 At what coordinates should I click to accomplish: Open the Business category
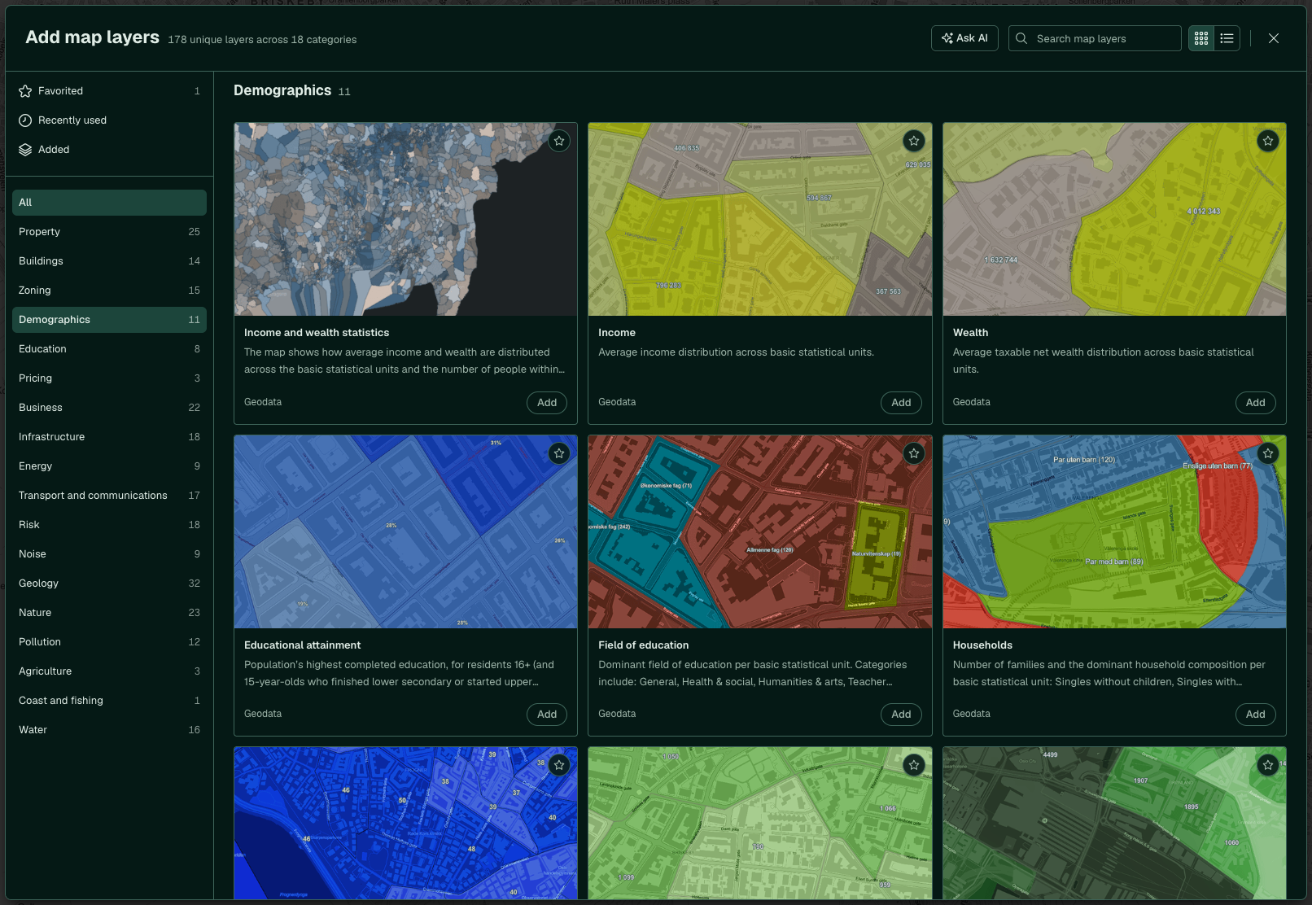coord(109,408)
